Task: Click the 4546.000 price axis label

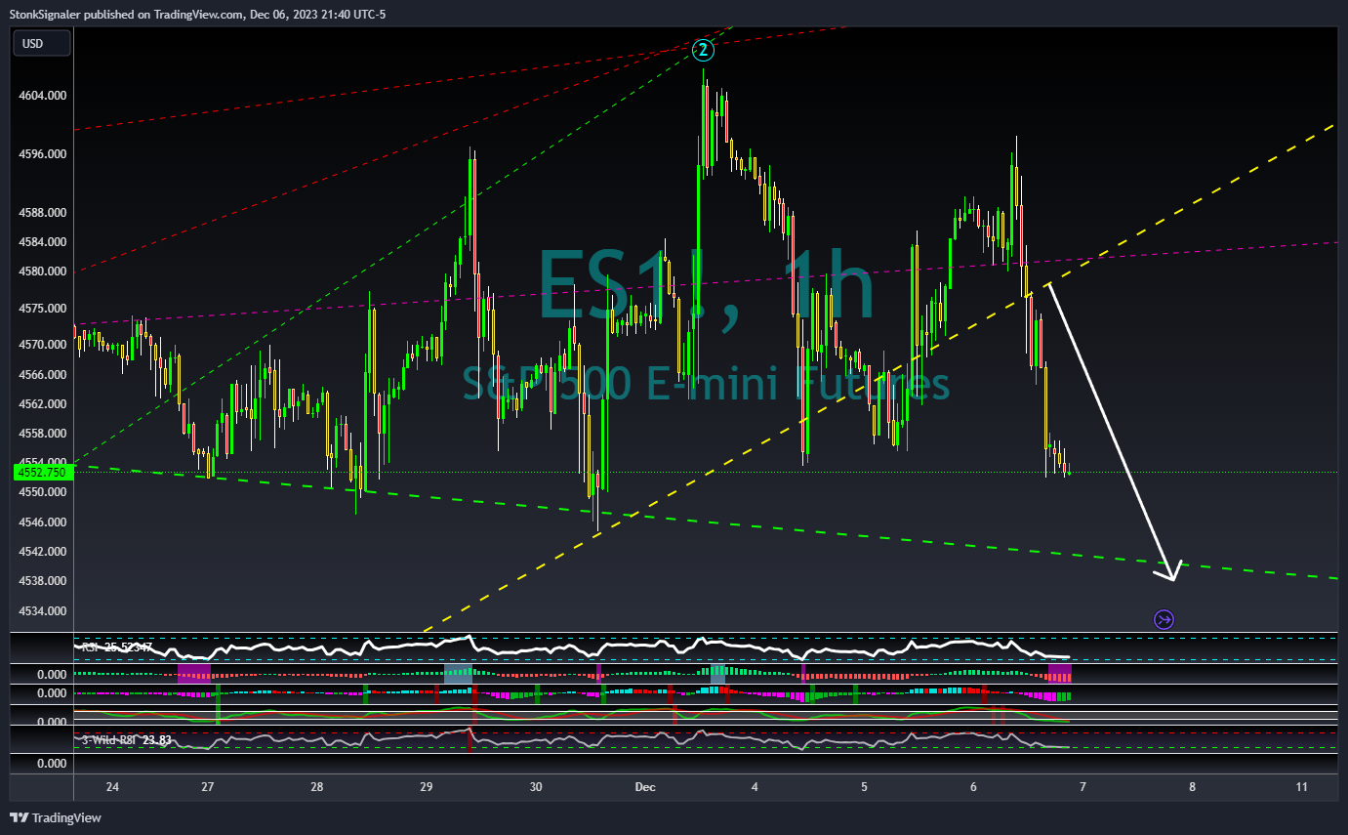Action: (43, 522)
